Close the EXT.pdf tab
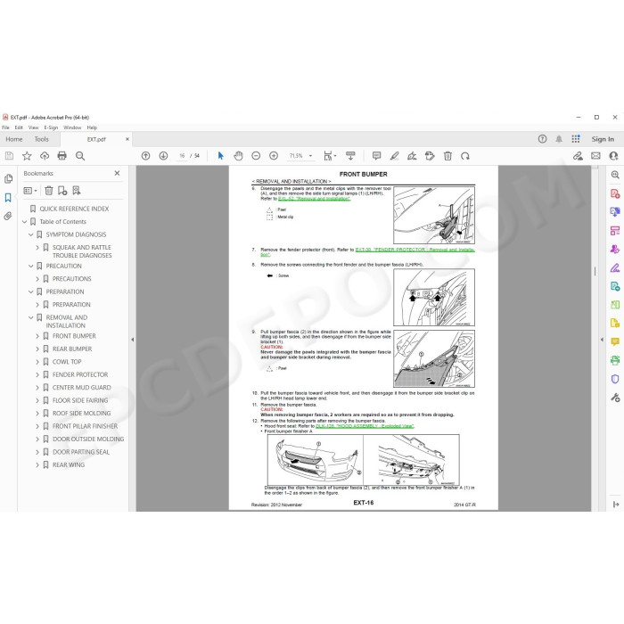Screen dimensions: 624x624 [127, 139]
